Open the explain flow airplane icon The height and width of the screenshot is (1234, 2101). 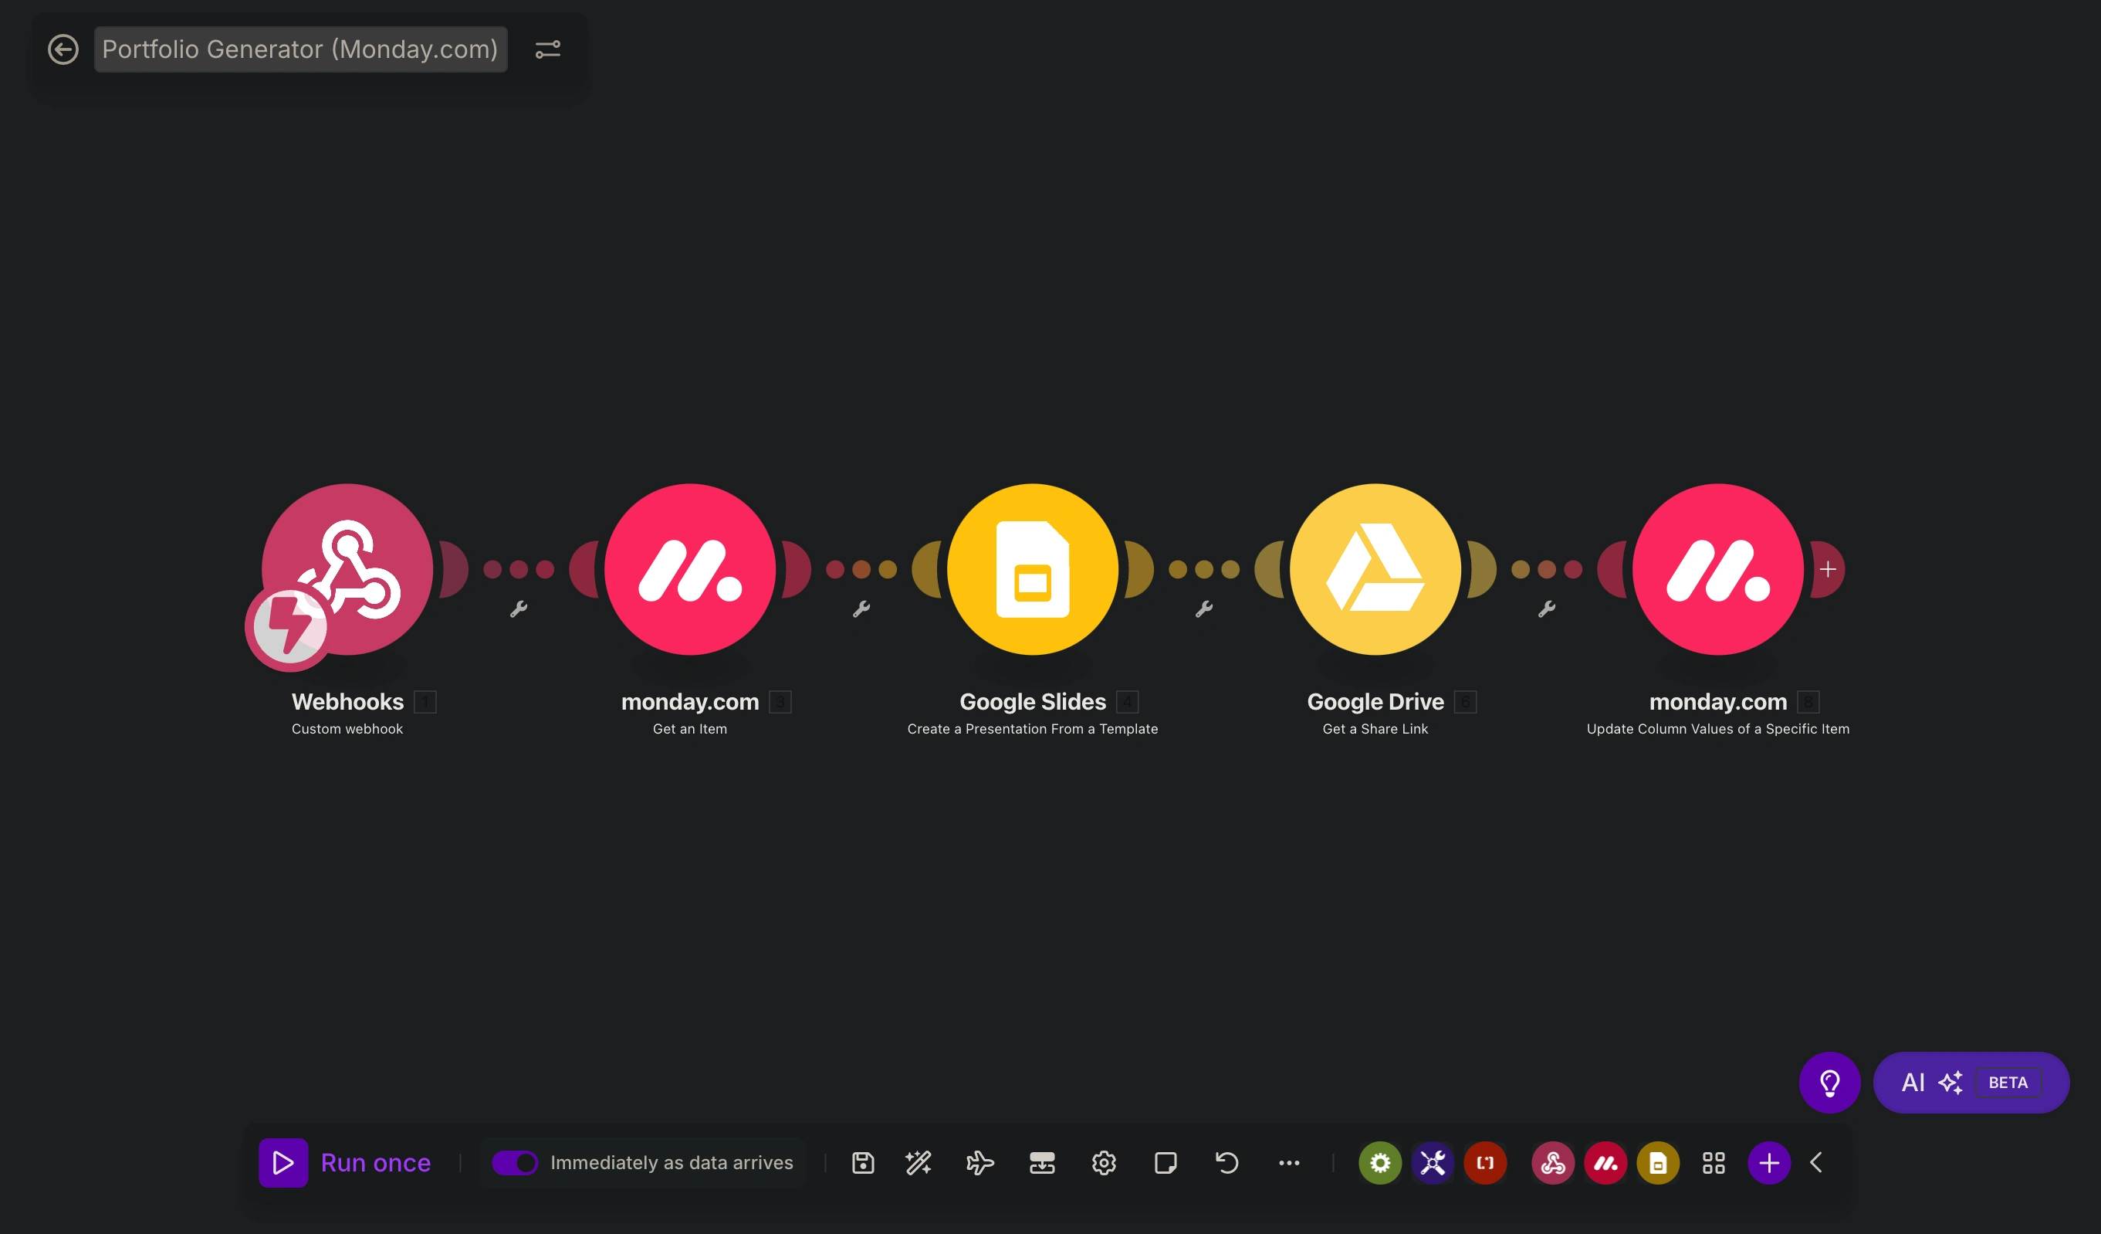[979, 1162]
